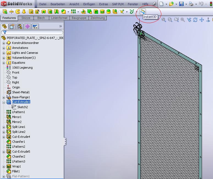Click the New document icon
This screenshot has height=179, width=213.
point(162,4)
